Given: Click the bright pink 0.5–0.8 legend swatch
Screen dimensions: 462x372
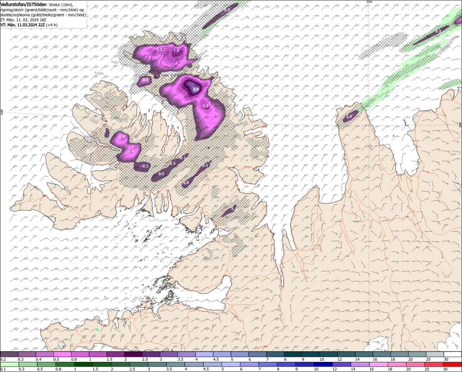Looking at the screenshot, I should point(62,354).
